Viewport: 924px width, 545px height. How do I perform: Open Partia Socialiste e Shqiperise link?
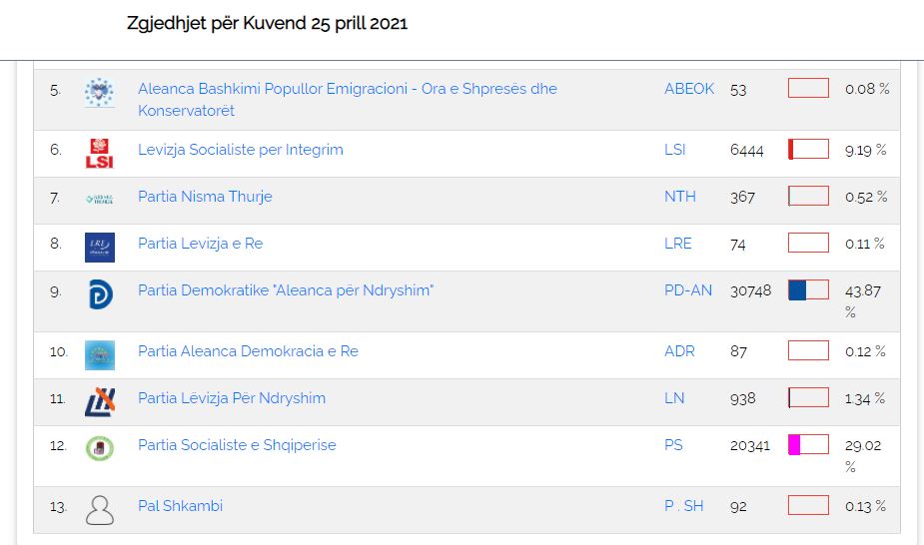[x=237, y=445]
